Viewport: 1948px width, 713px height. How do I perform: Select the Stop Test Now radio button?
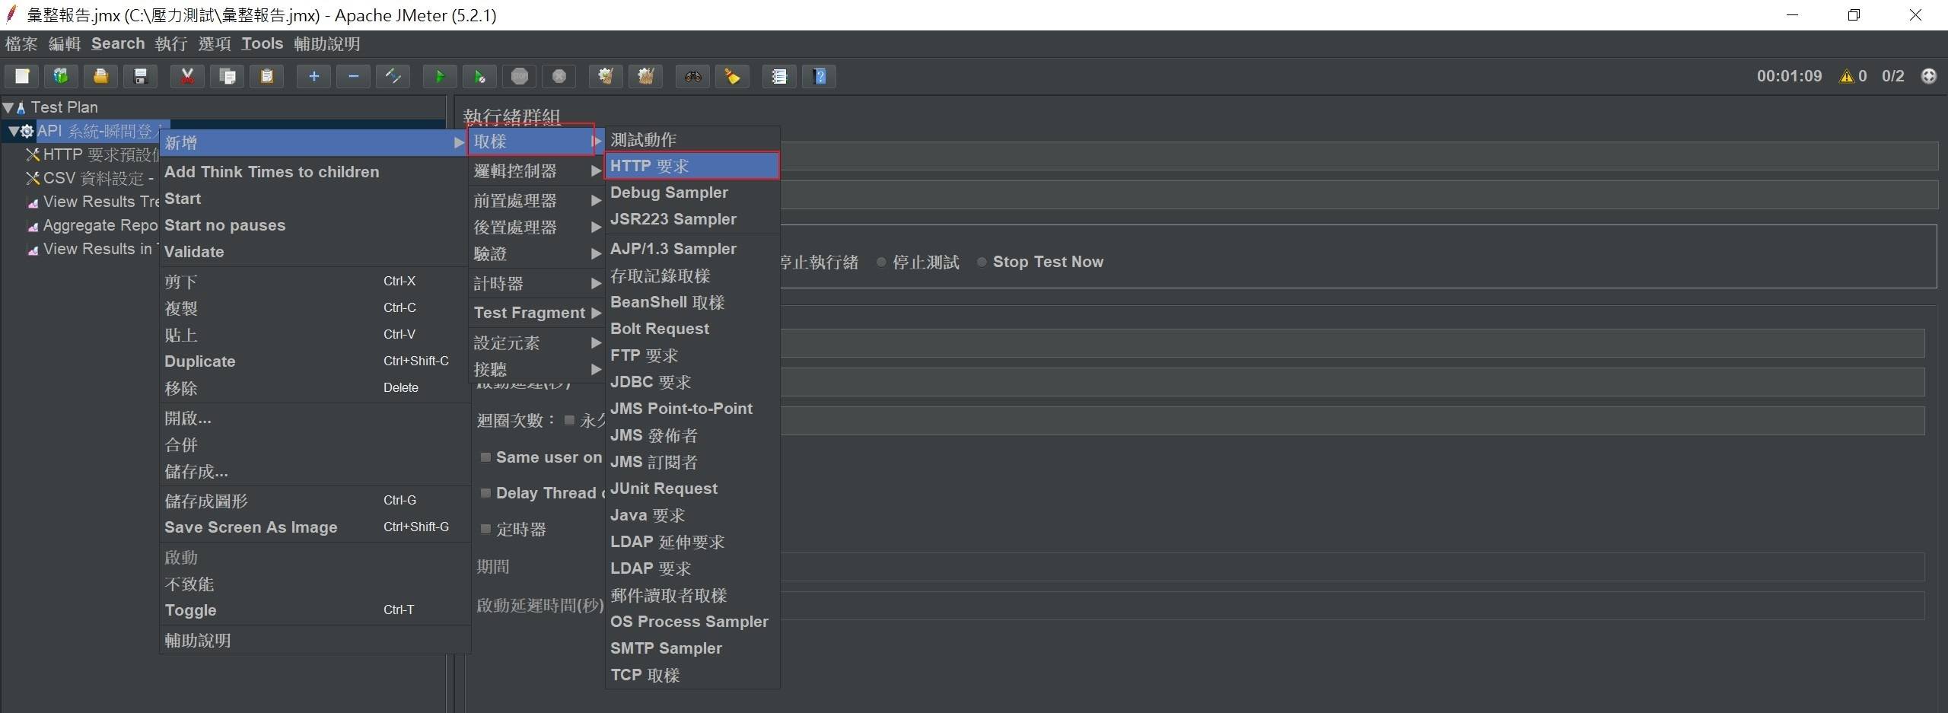pos(982,262)
